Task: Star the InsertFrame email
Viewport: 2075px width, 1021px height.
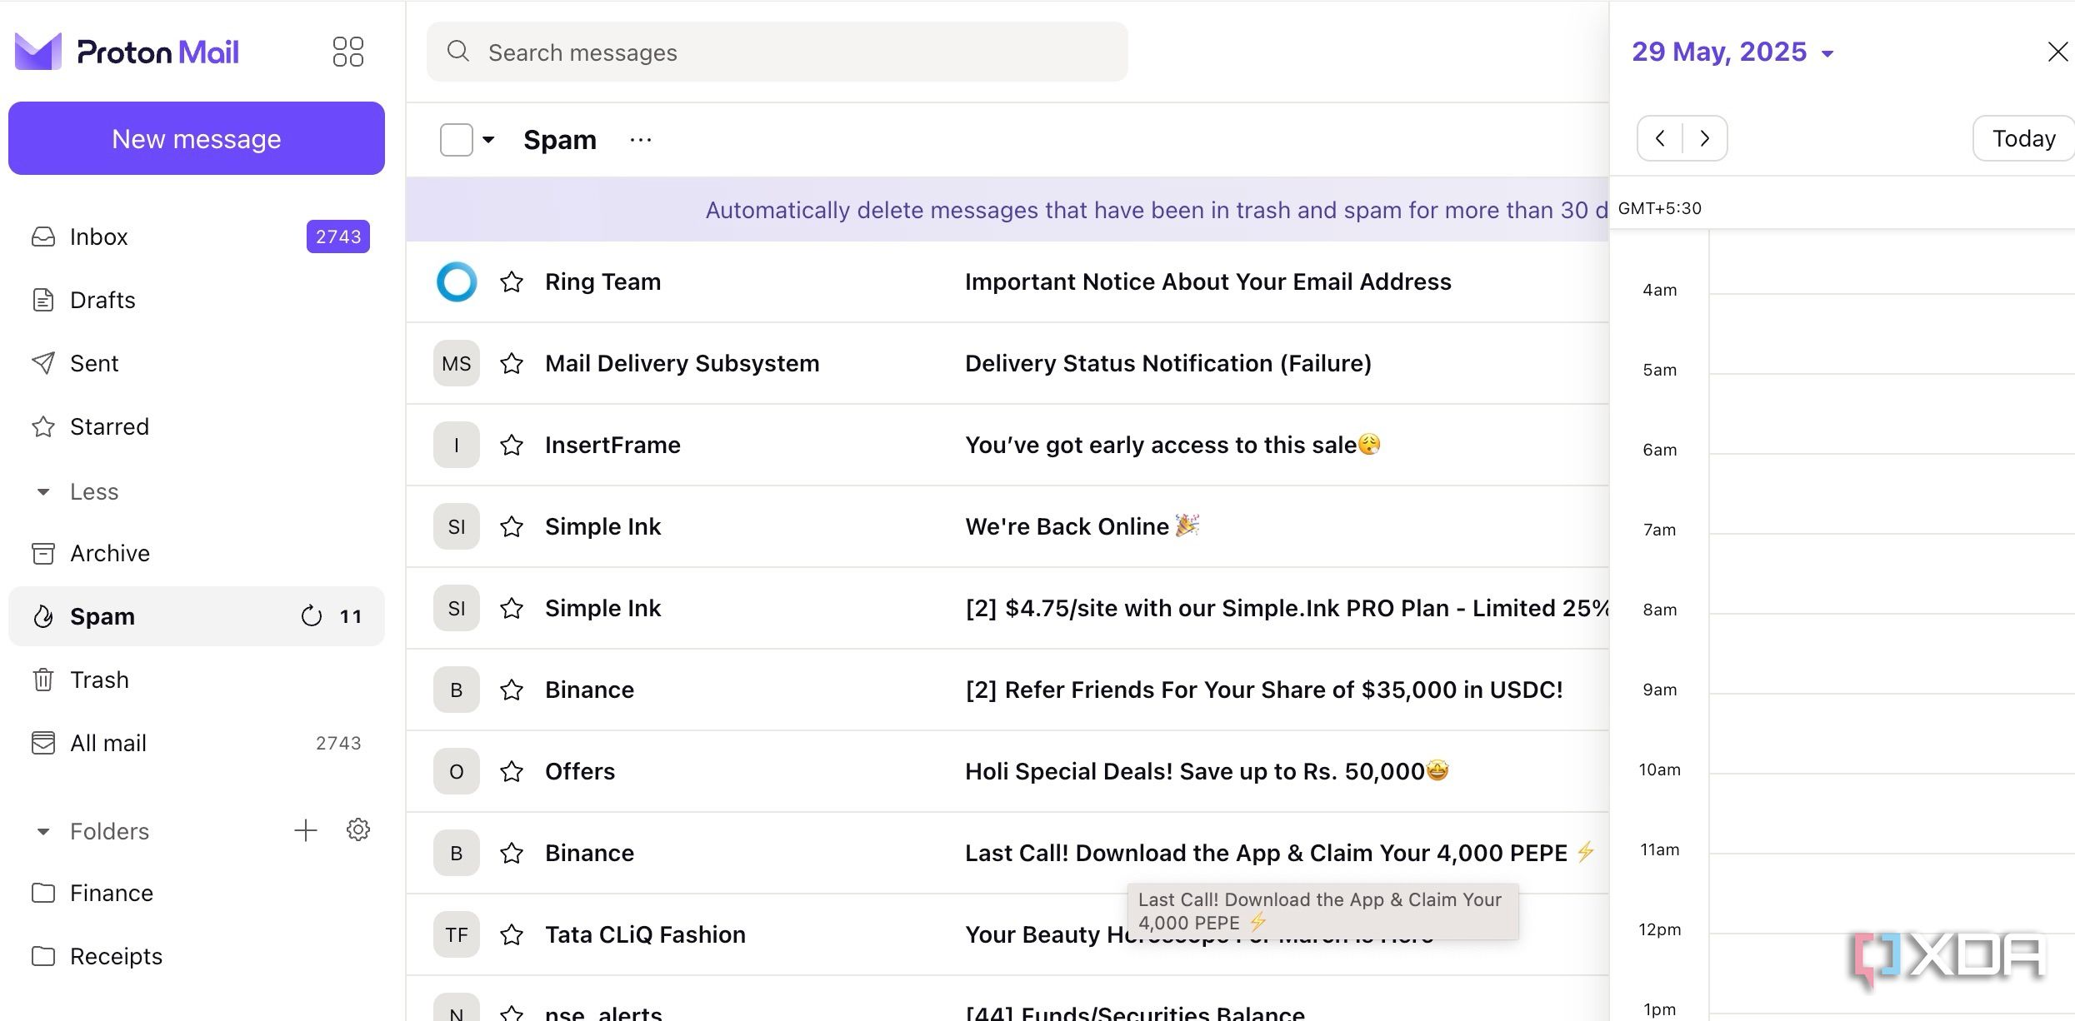Action: pyautogui.click(x=512, y=445)
